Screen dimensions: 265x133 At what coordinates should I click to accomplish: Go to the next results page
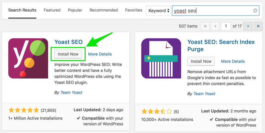248,26
